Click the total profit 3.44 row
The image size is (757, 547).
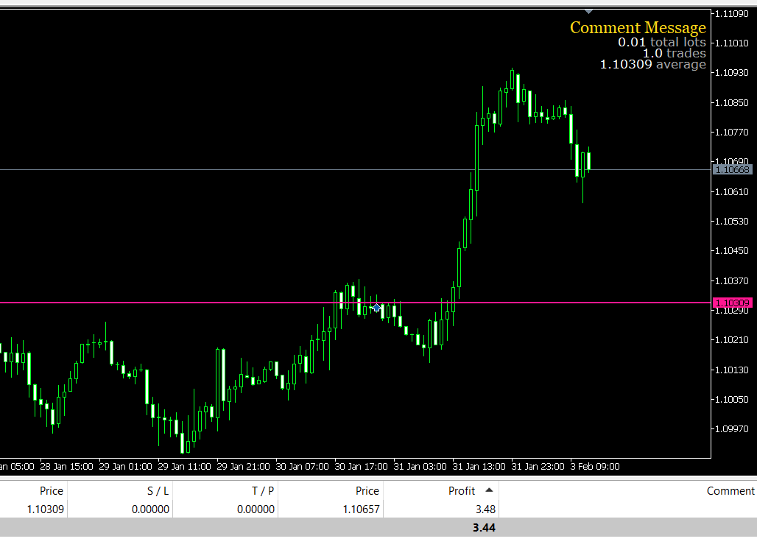pos(378,528)
